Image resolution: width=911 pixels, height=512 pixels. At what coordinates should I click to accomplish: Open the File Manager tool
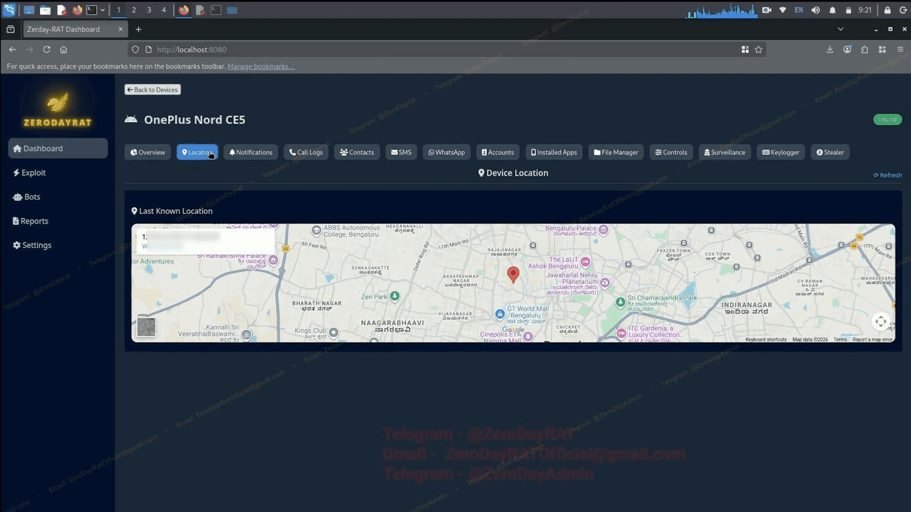pyautogui.click(x=615, y=152)
